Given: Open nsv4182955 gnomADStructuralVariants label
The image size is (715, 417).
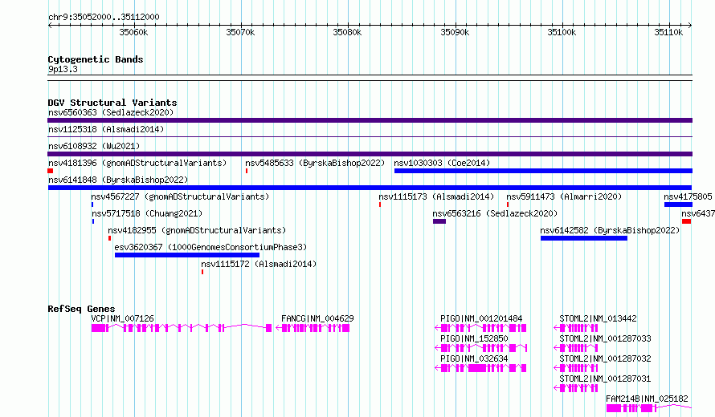Looking at the screenshot, I should pos(197,230).
